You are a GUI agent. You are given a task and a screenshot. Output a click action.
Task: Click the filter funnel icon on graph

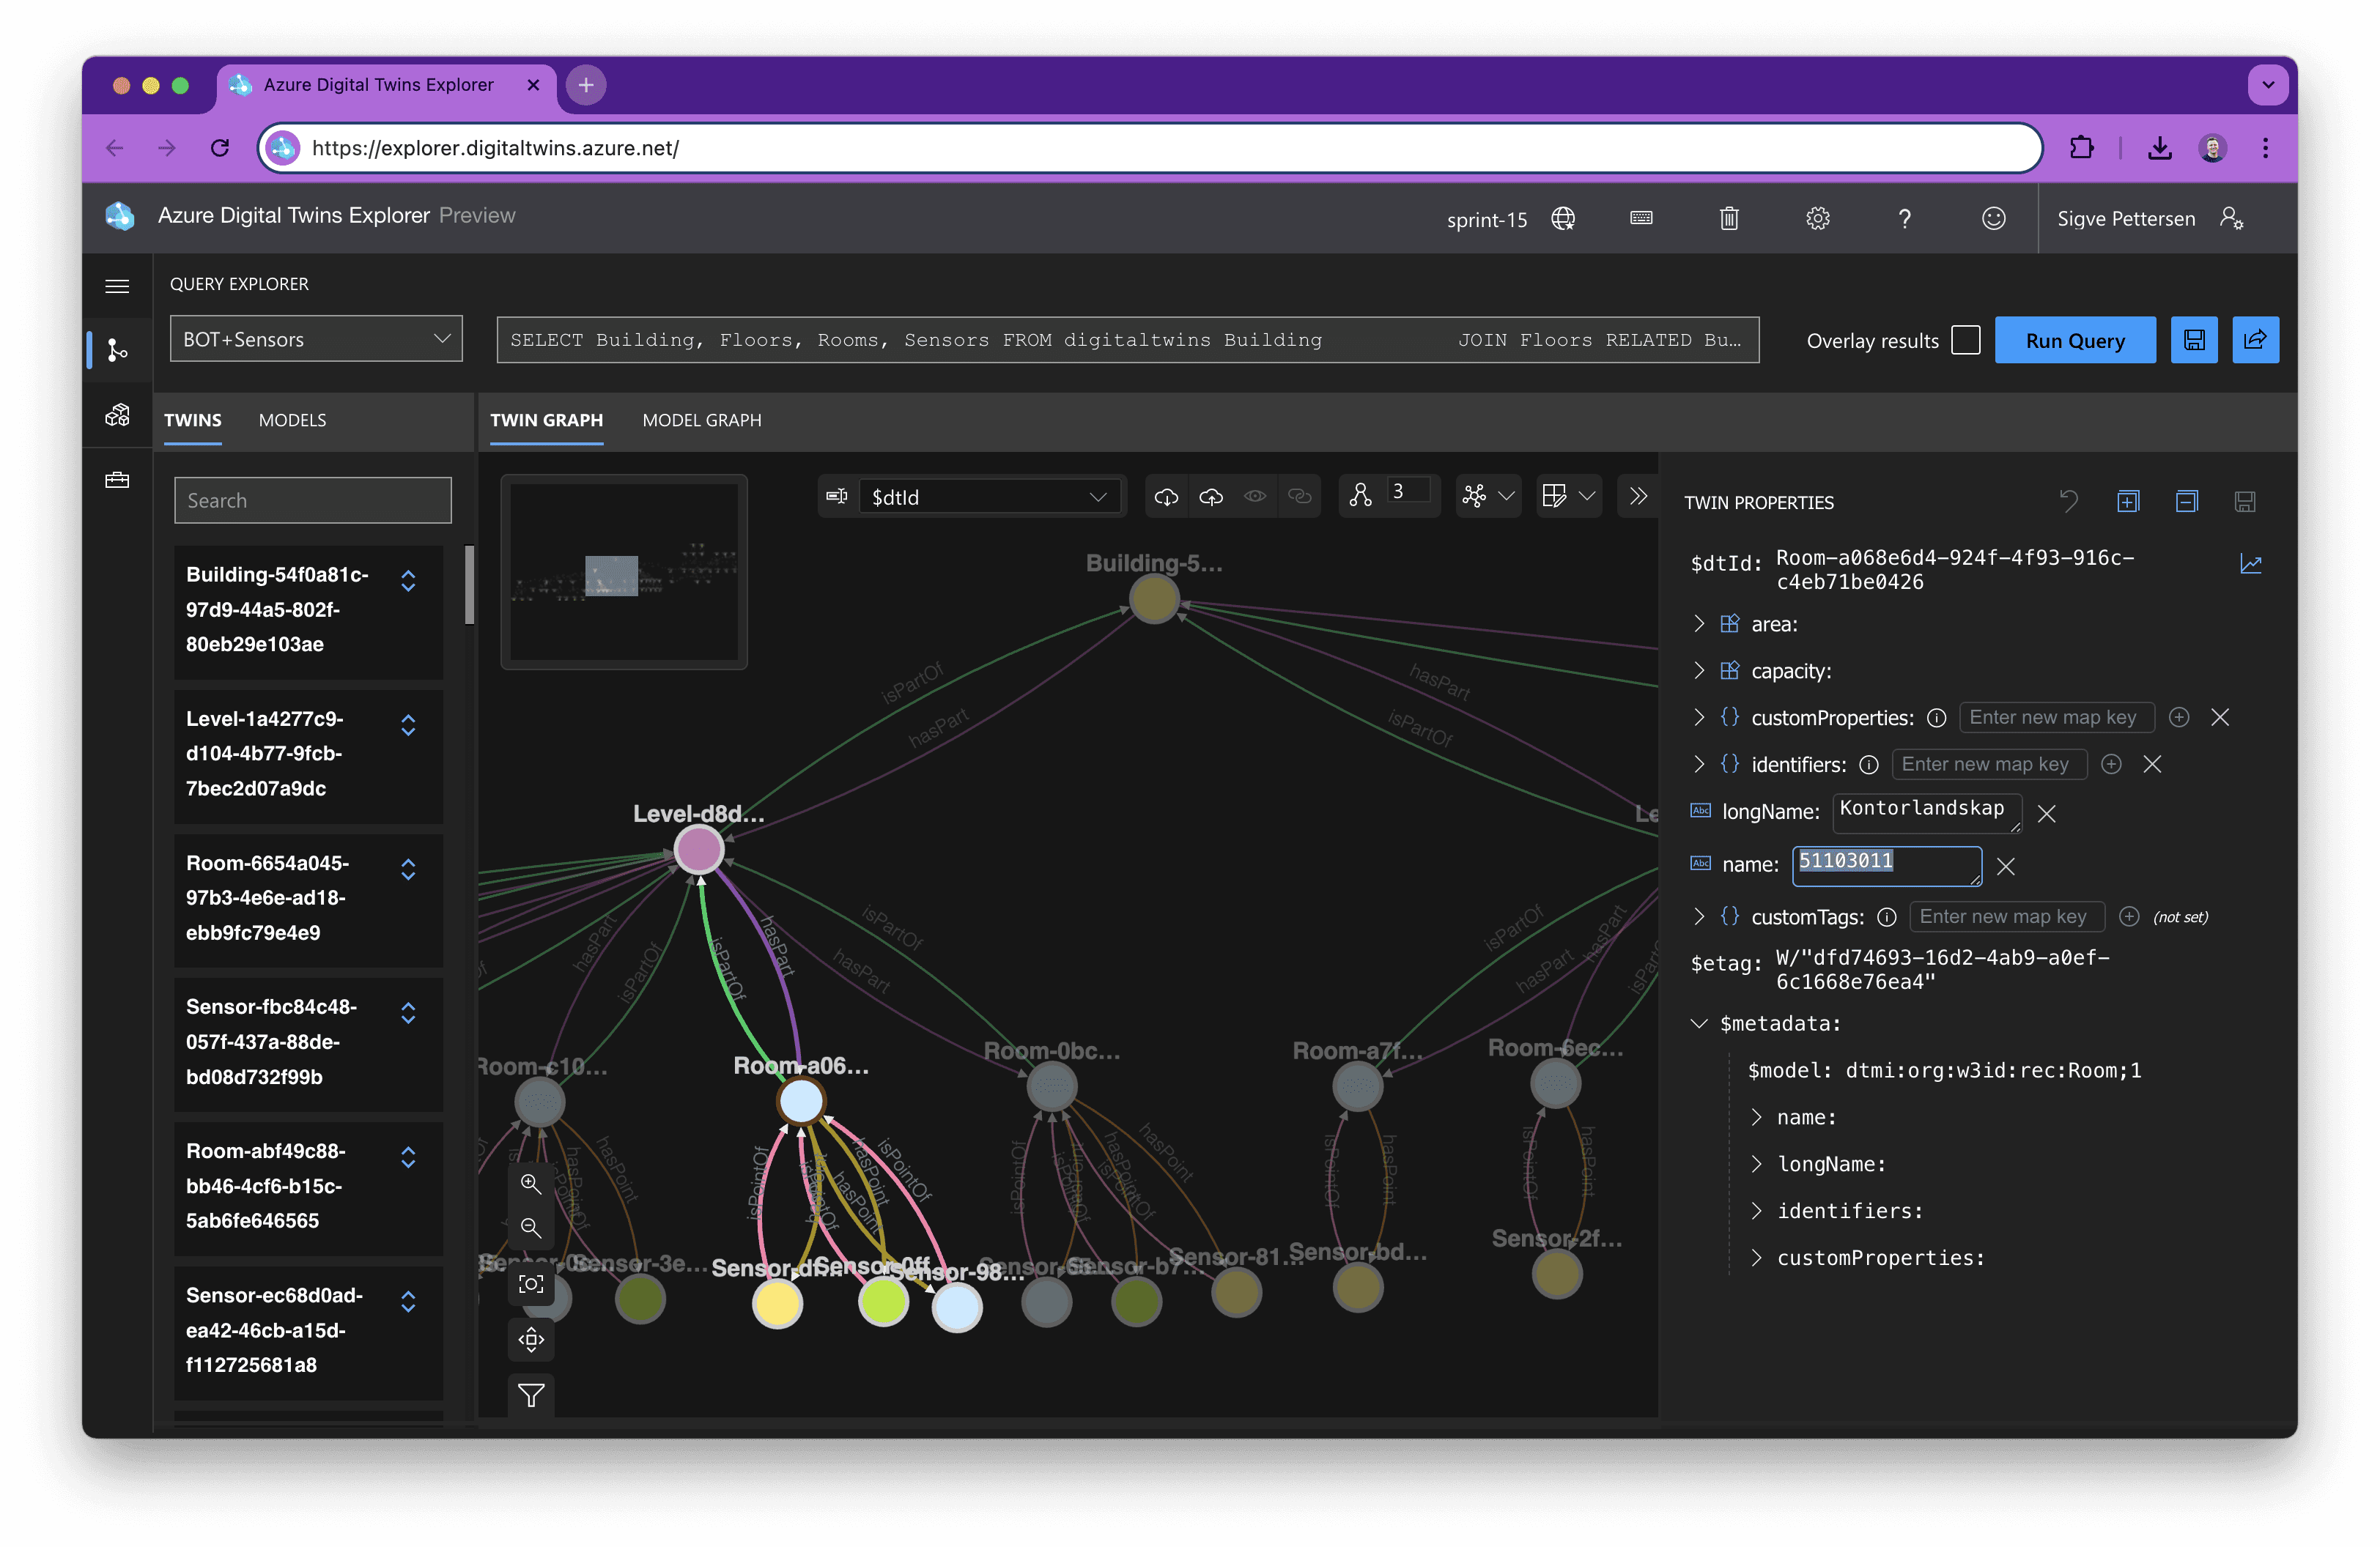point(531,1395)
